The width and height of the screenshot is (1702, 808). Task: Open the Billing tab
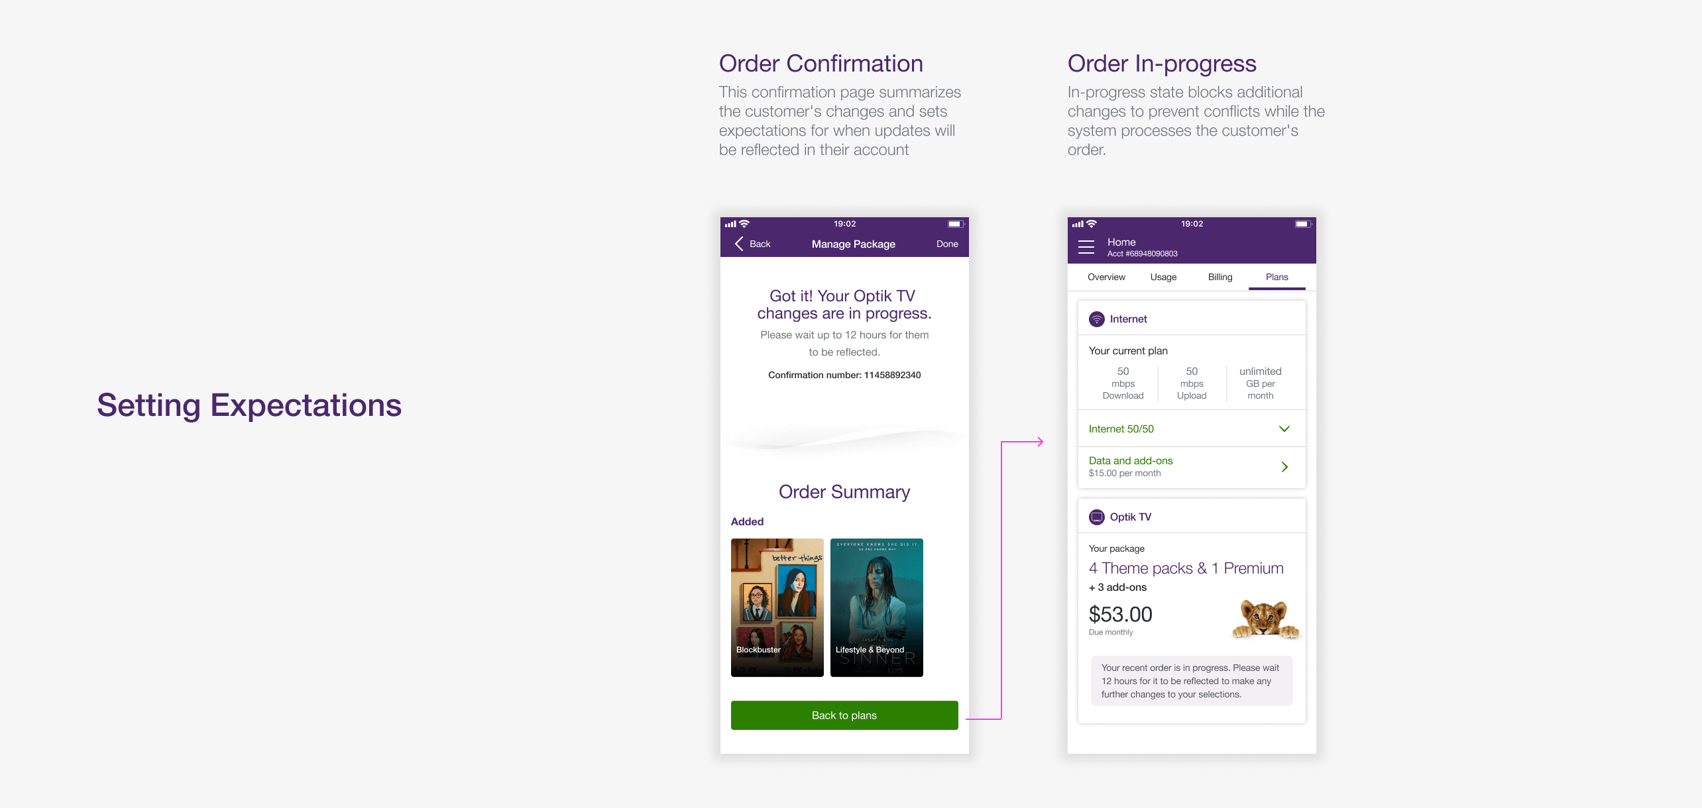[x=1220, y=278]
